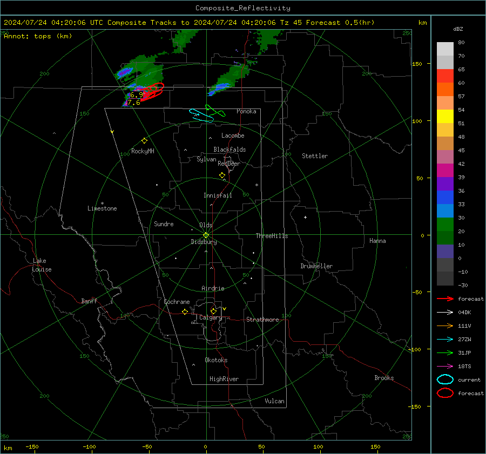This screenshot has width=486, height=454.
Task: Click the cyan current ellipse legend icon
Action: [x=445, y=380]
